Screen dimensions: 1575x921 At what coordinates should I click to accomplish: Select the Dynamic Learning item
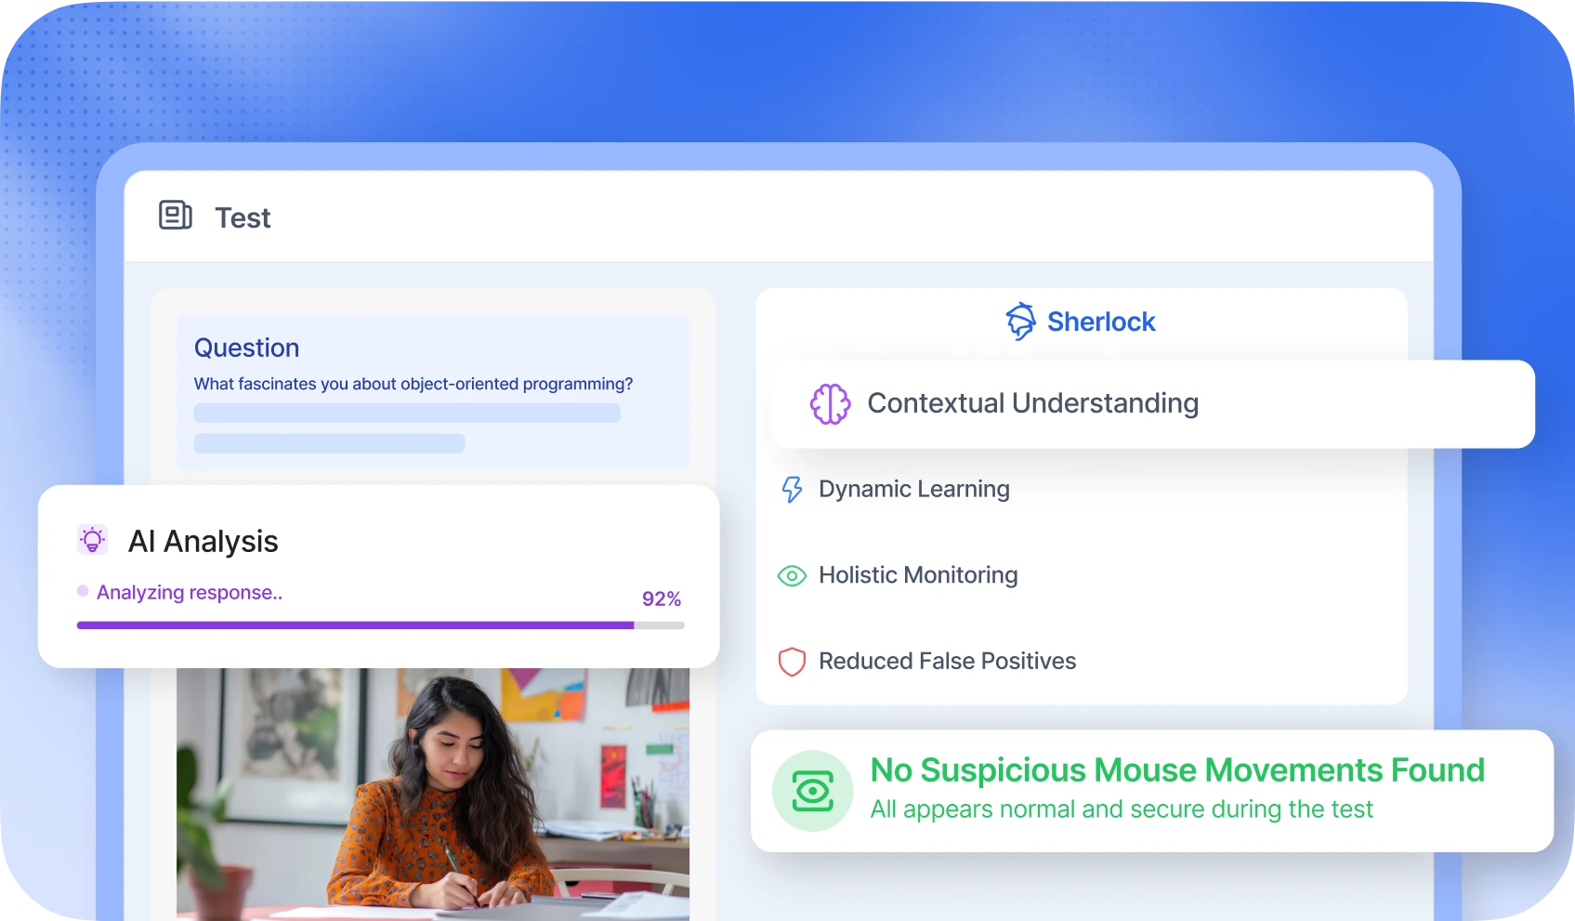pyautogui.click(x=895, y=490)
